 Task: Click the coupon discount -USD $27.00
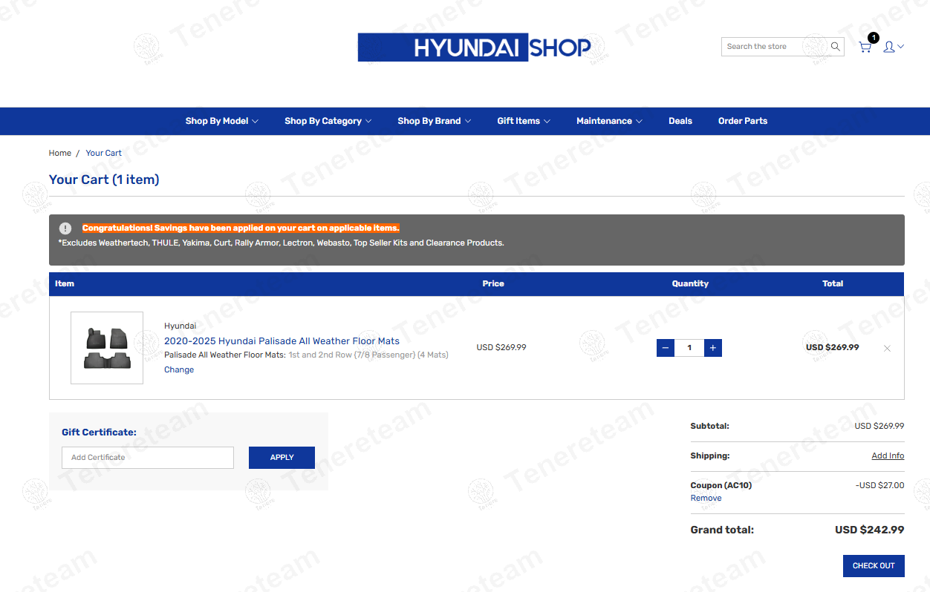point(879,485)
